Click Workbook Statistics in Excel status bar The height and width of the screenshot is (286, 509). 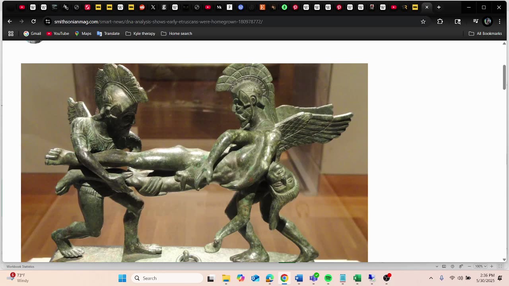coord(20,267)
